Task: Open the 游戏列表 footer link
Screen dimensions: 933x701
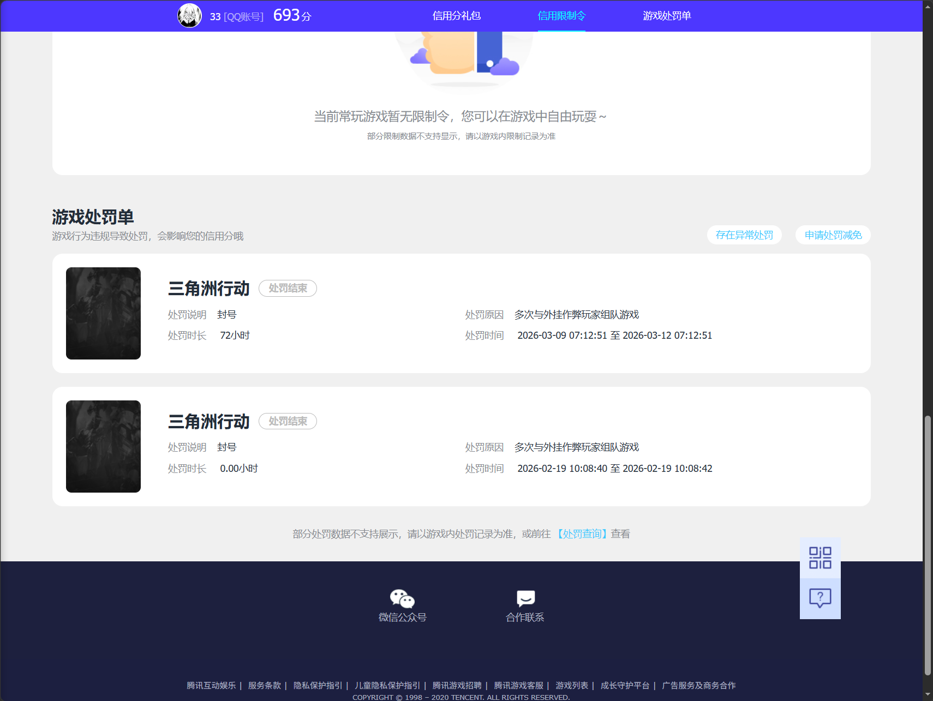Action: coord(572,685)
